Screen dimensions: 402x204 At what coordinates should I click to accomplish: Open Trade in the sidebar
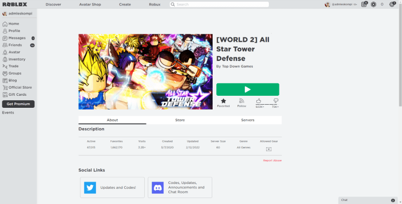[11, 66]
